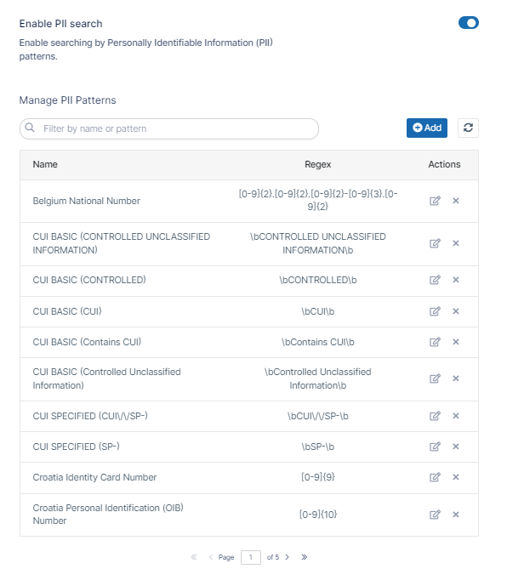Delete CUI BASIC (Controlled Unclassified Information) mixed-case pattern
The image size is (507, 586).
click(456, 379)
